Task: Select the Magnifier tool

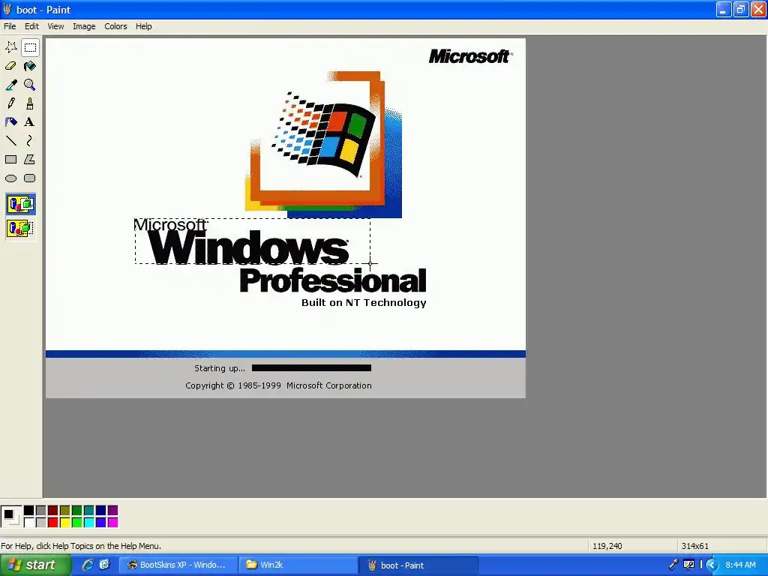Action: [x=30, y=85]
